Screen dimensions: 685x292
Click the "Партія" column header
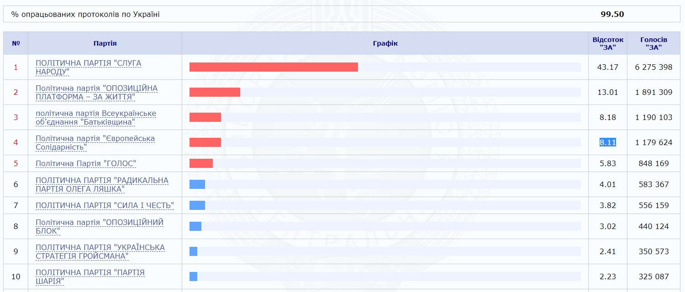[x=105, y=43]
